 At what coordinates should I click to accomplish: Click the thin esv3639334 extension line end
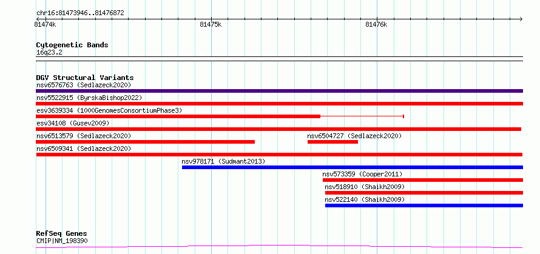click(x=403, y=116)
